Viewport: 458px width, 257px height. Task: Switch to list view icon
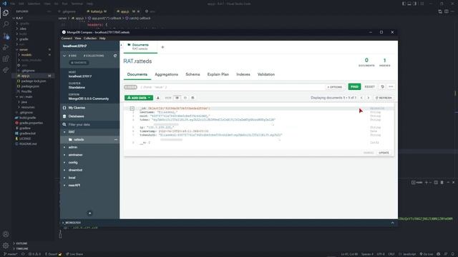tap(177, 98)
